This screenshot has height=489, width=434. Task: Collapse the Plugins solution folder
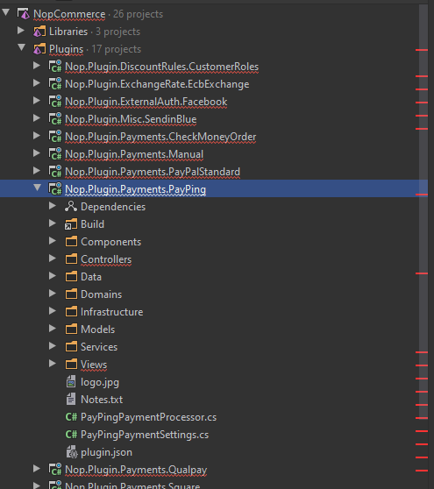pos(22,47)
